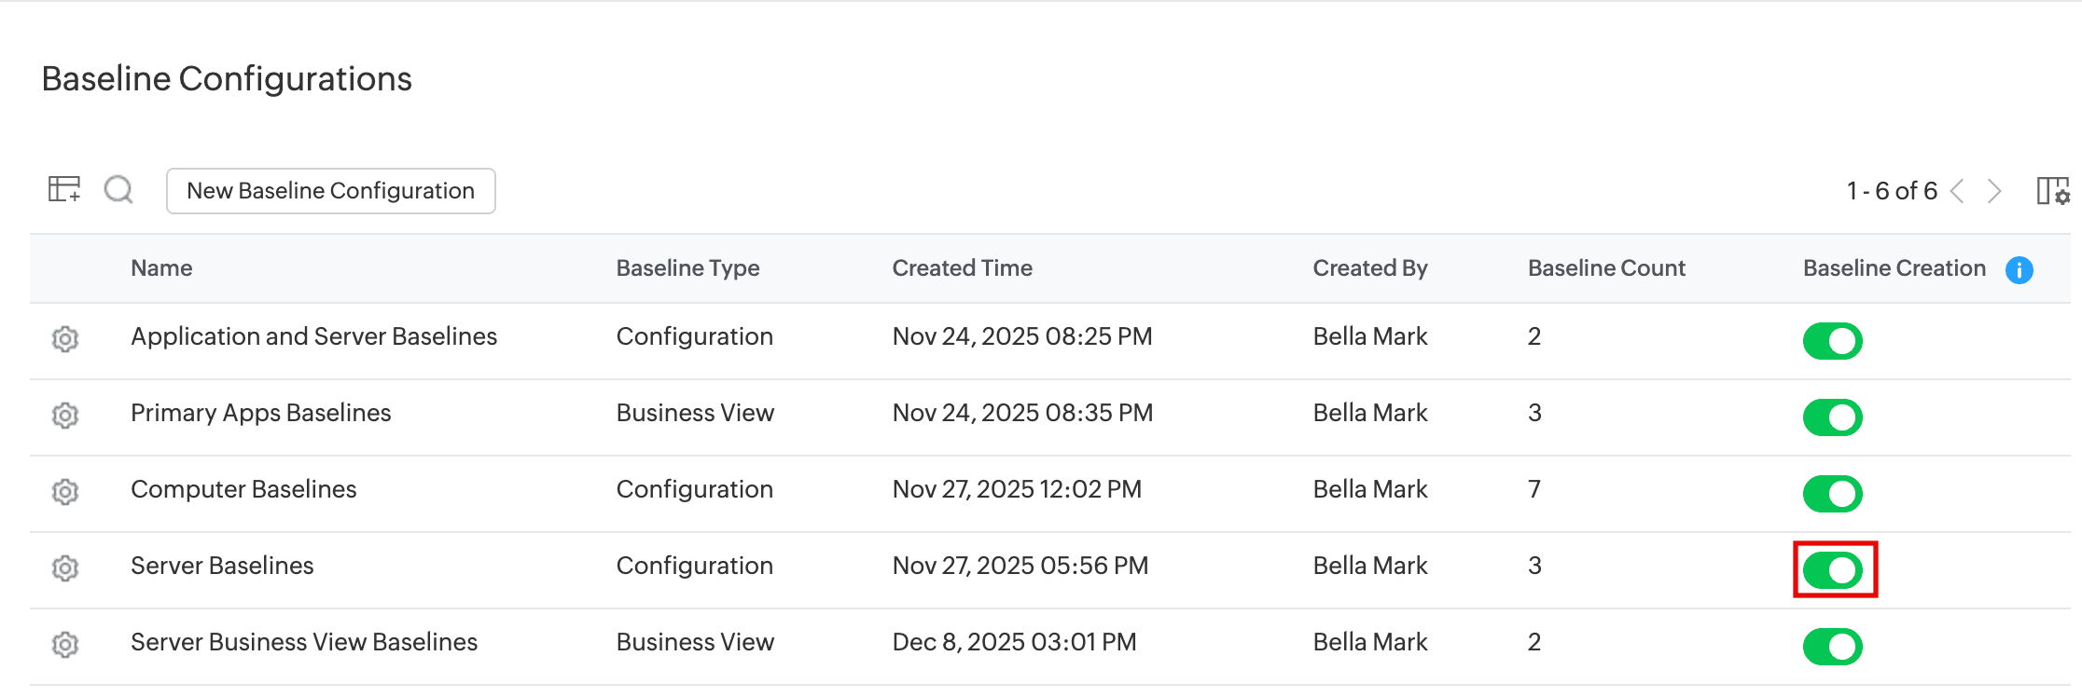This screenshot has width=2082, height=697.
Task: Click the Created Time column header
Action: [962, 268]
